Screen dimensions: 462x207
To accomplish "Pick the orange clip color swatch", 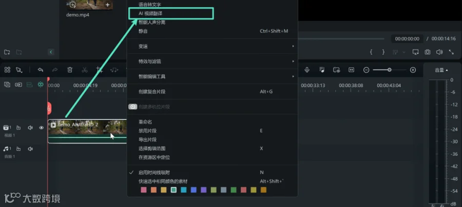I will [154, 190].
